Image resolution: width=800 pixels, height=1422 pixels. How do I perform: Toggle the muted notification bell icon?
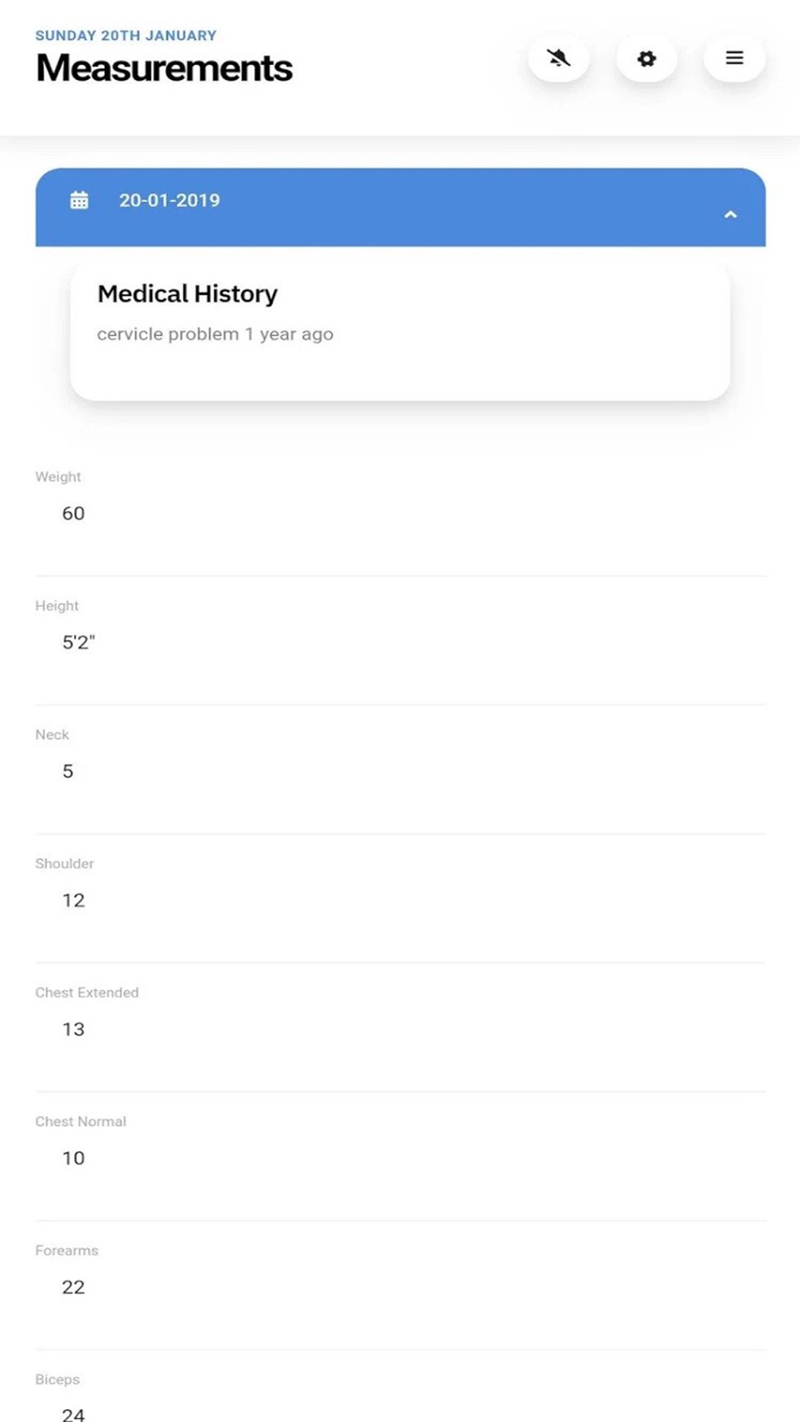[558, 58]
